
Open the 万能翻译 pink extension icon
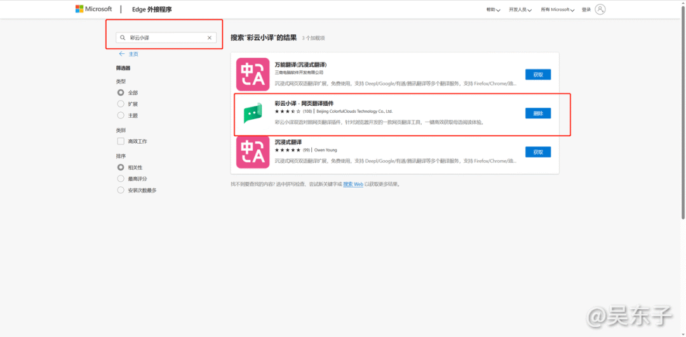(x=253, y=74)
